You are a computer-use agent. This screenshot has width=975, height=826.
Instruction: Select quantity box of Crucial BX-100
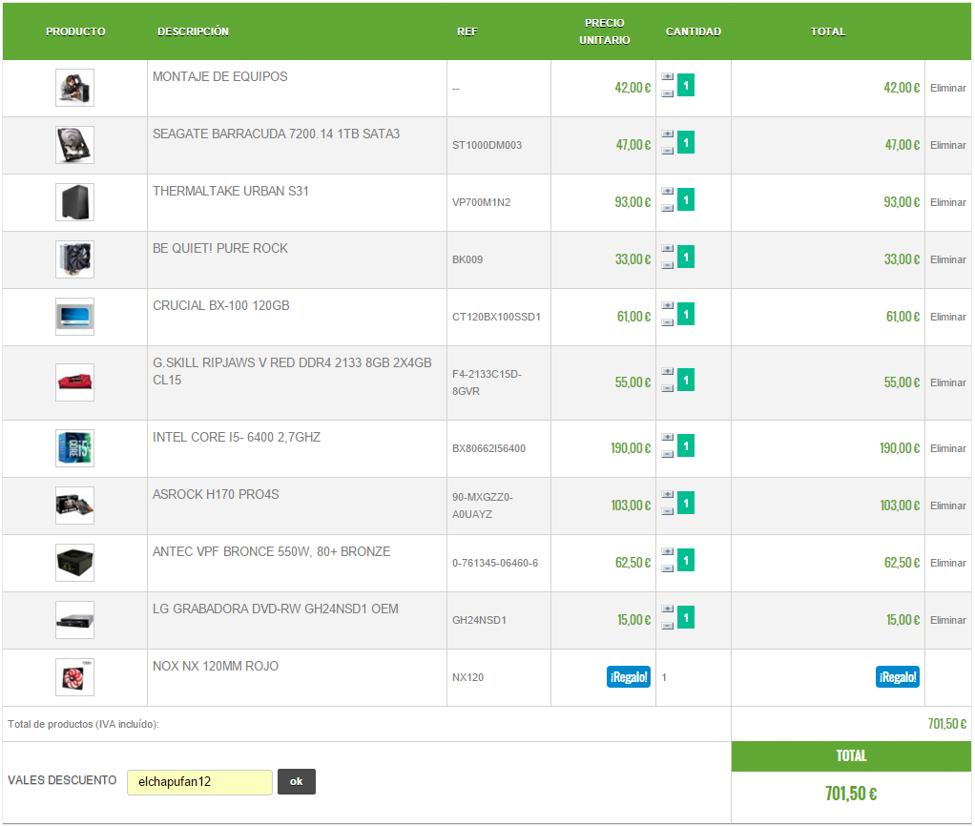coord(686,314)
